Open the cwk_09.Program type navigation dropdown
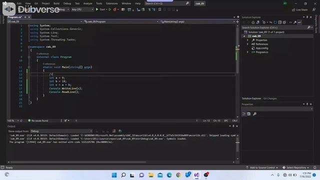Image resolution: width=320 pixels, height=180 pixels. coord(121,21)
